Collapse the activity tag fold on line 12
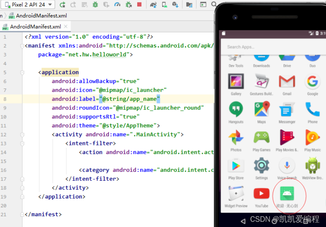 [22, 135]
